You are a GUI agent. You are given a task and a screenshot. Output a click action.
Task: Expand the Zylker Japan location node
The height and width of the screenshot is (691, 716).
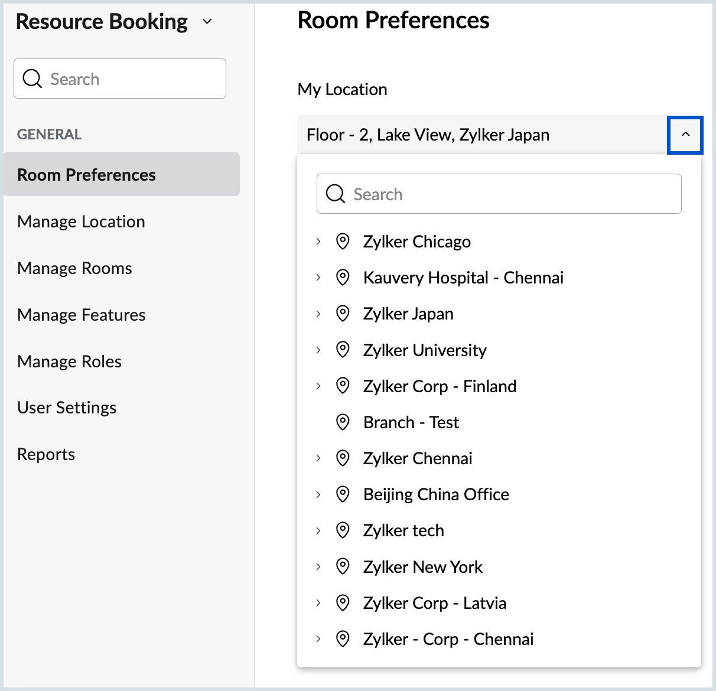(x=318, y=314)
